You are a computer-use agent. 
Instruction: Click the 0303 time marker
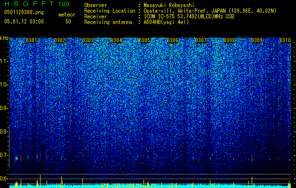coord(88,40)
